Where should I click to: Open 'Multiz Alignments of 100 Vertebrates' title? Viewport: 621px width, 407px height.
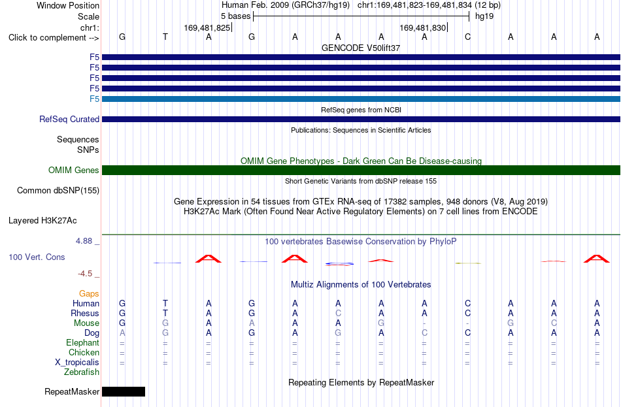[361, 285]
